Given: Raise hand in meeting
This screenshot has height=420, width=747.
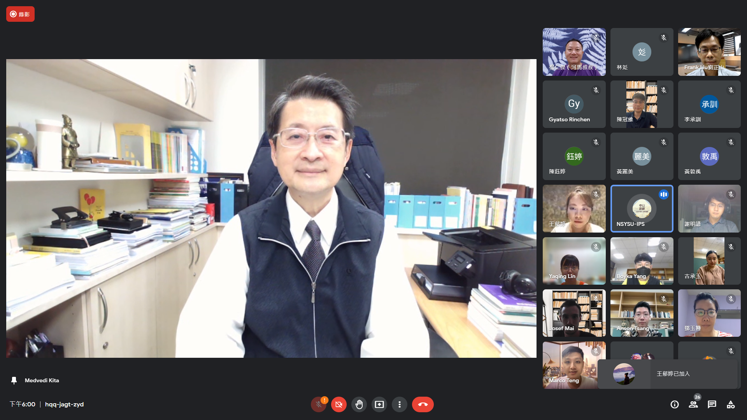Looking at the screenshot, I should coord(359,404).
